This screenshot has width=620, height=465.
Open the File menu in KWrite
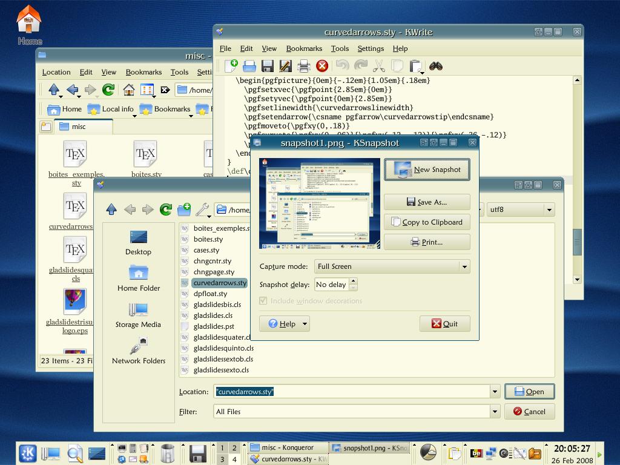pos(225,48)
